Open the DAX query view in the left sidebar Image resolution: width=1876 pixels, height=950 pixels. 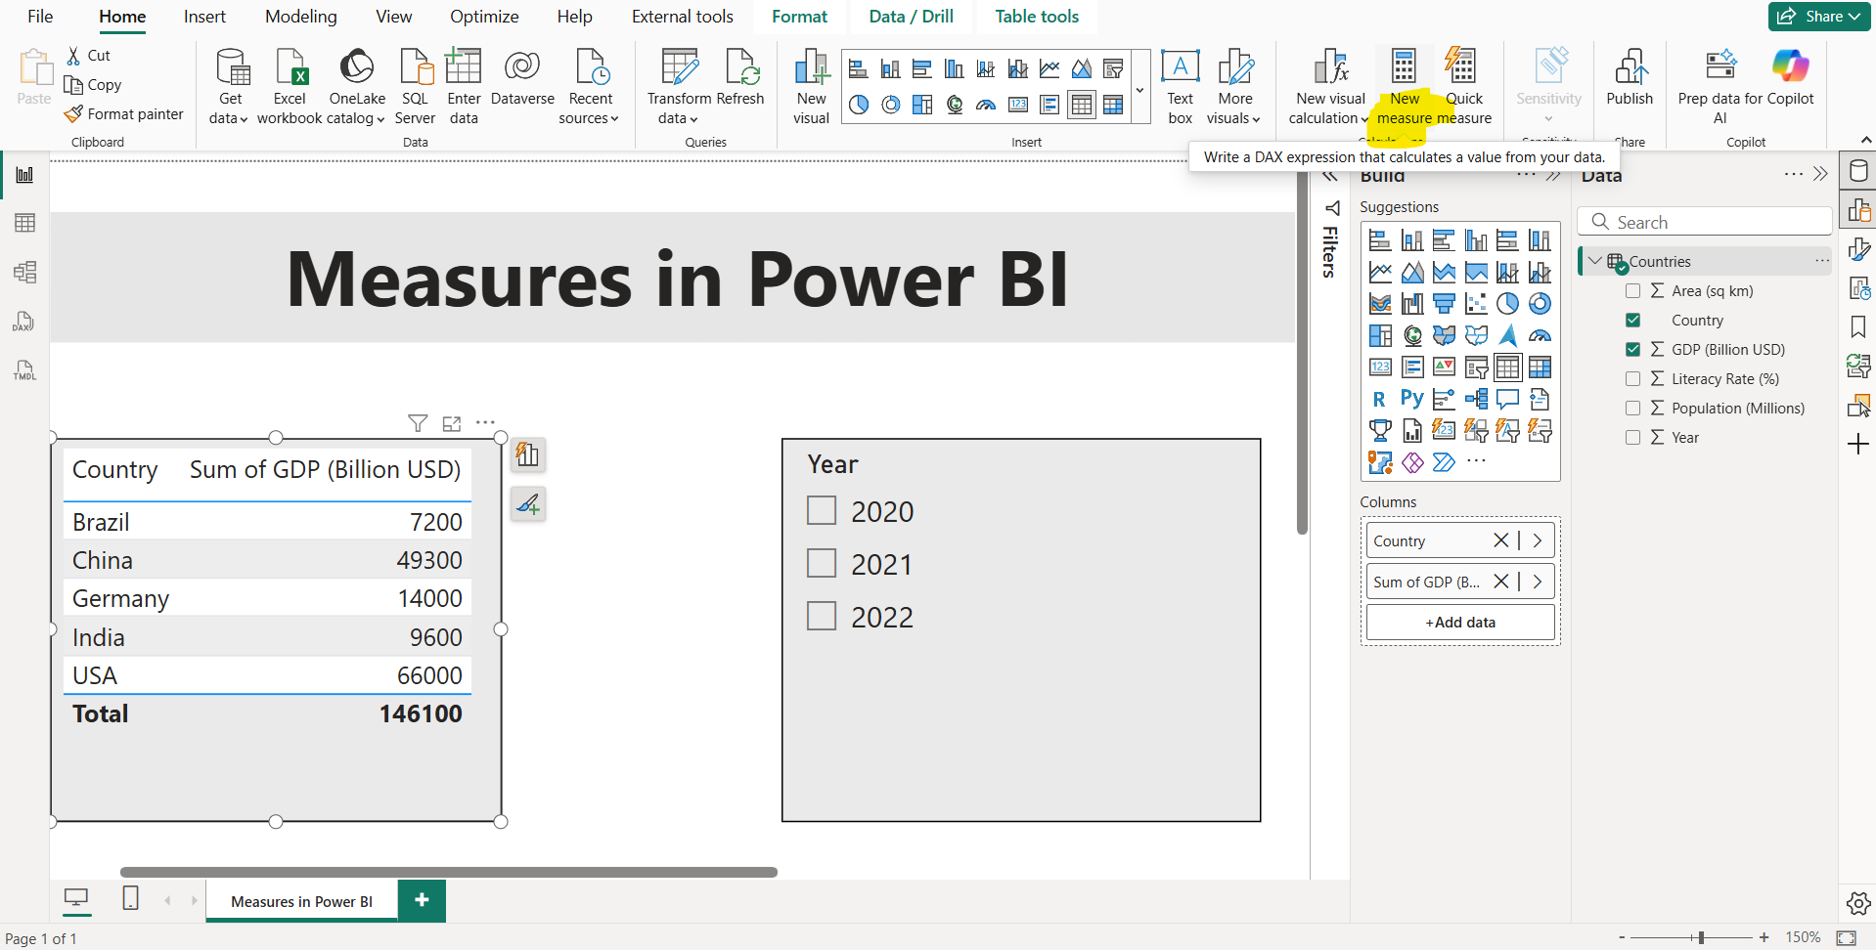(24, 321)
